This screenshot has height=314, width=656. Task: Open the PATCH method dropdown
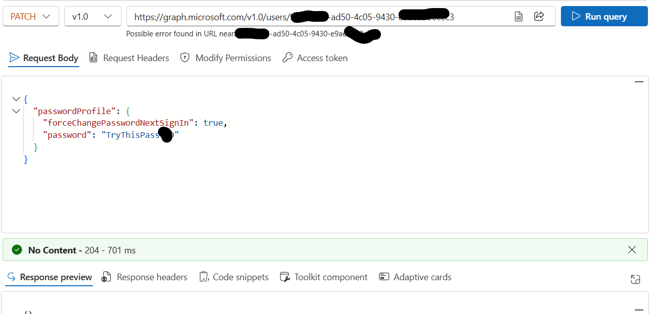click(30, 16)
